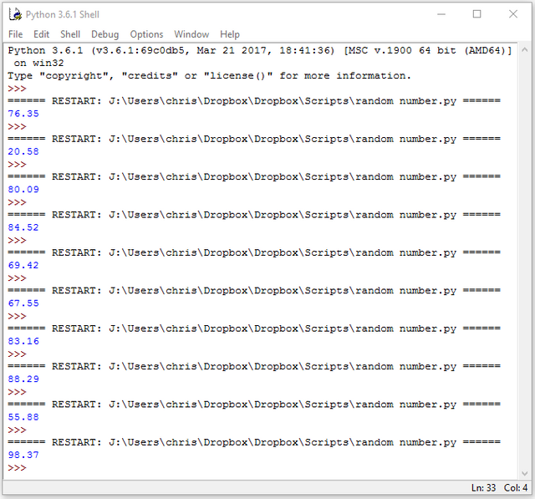Click the scrollbar up arrow
This screenshot has width=535, height=499.
point(525,50)
